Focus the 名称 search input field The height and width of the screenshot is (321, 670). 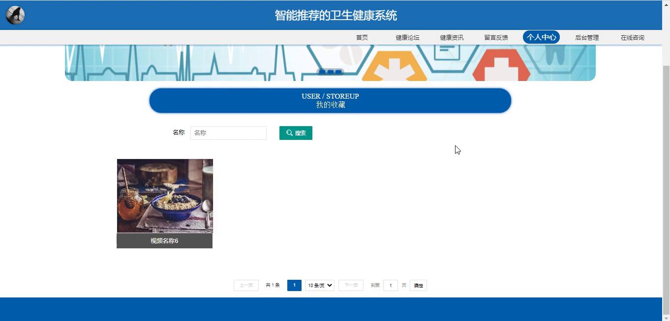coord(228,133)
